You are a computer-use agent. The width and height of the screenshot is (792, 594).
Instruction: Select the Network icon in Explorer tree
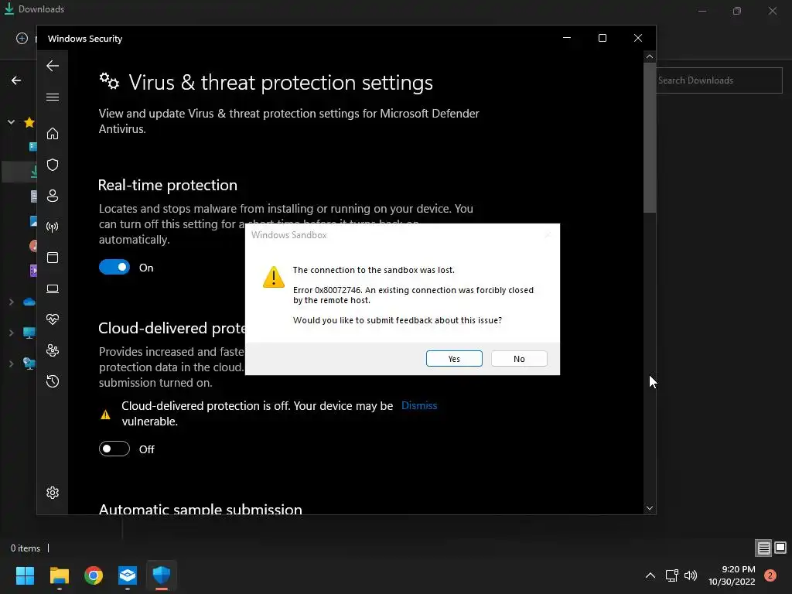(29, 364)
